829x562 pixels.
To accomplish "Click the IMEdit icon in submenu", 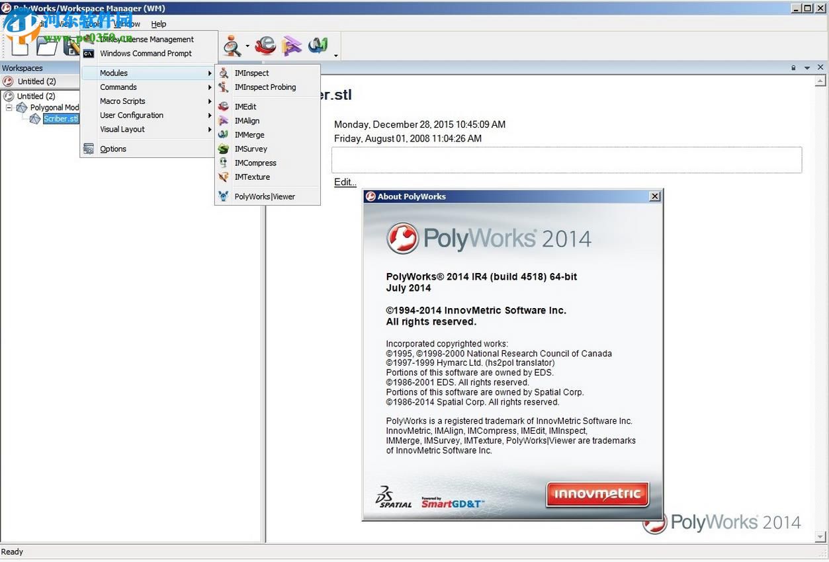I will 224,106.
